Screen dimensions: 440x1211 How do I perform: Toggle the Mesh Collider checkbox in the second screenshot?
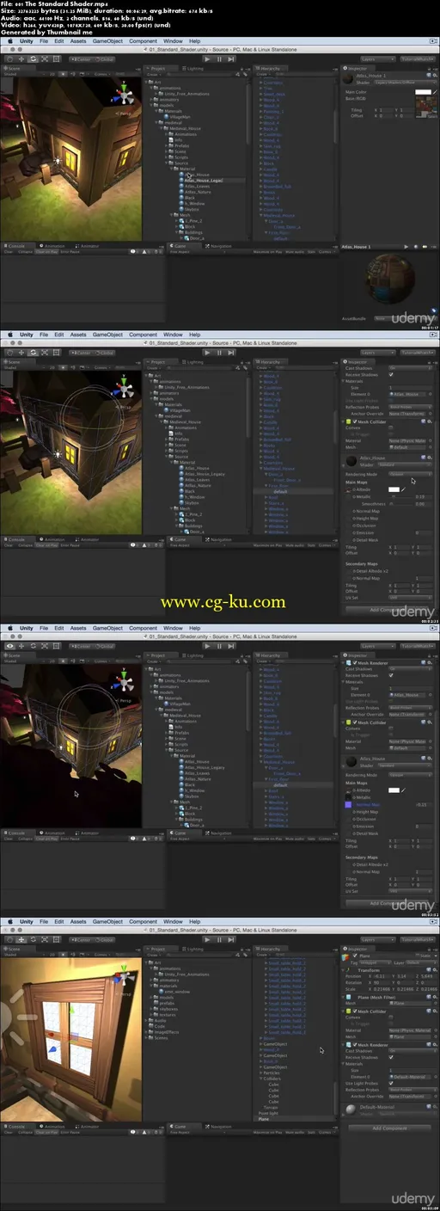(355, 421)
